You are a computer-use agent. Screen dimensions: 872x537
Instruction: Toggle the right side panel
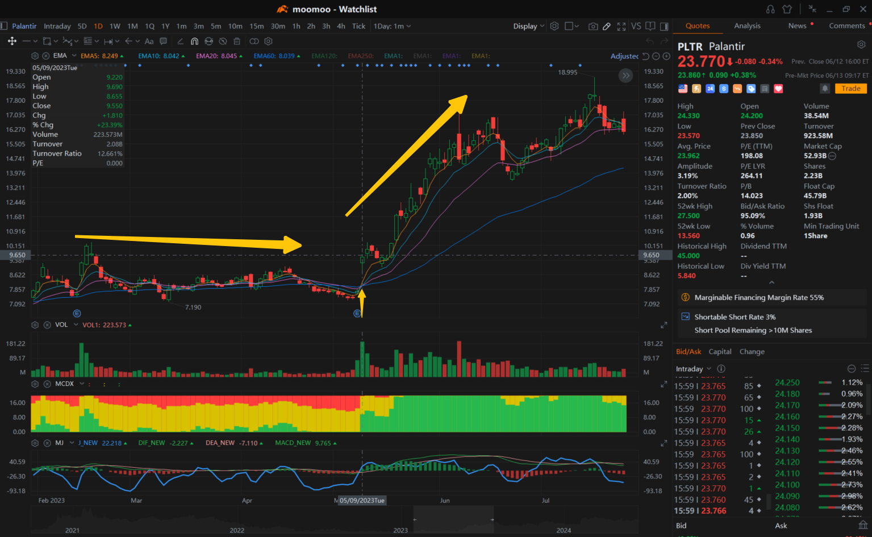[x=664, y=26]
